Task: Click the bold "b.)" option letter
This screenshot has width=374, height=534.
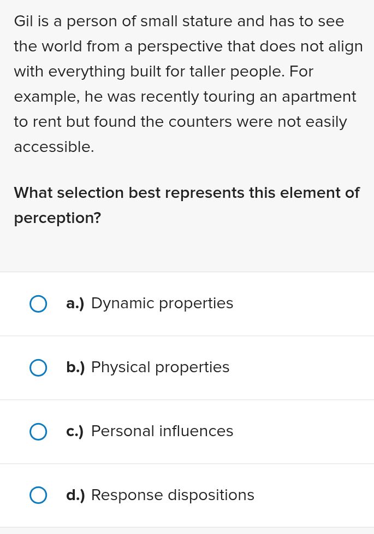Action: 75,367
